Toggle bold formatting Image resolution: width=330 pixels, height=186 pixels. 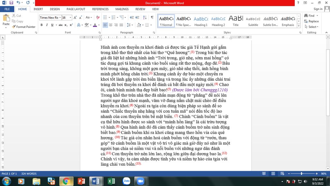click(x=42, y=25)
